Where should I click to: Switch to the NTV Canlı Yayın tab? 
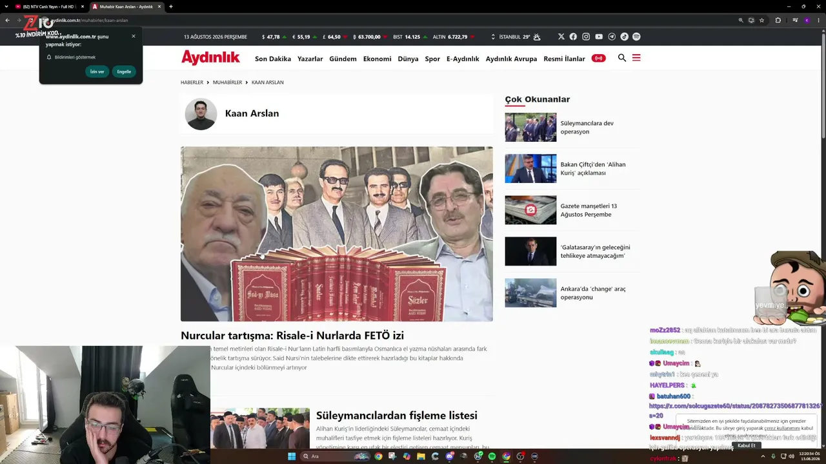click(49, 6)
